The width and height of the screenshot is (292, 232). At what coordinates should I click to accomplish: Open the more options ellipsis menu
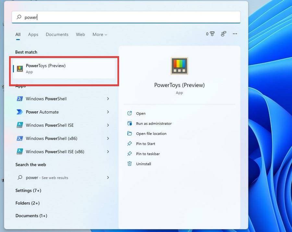point(235,33)
